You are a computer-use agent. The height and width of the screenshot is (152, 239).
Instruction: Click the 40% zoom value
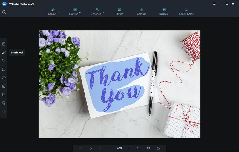click(119, 148)
